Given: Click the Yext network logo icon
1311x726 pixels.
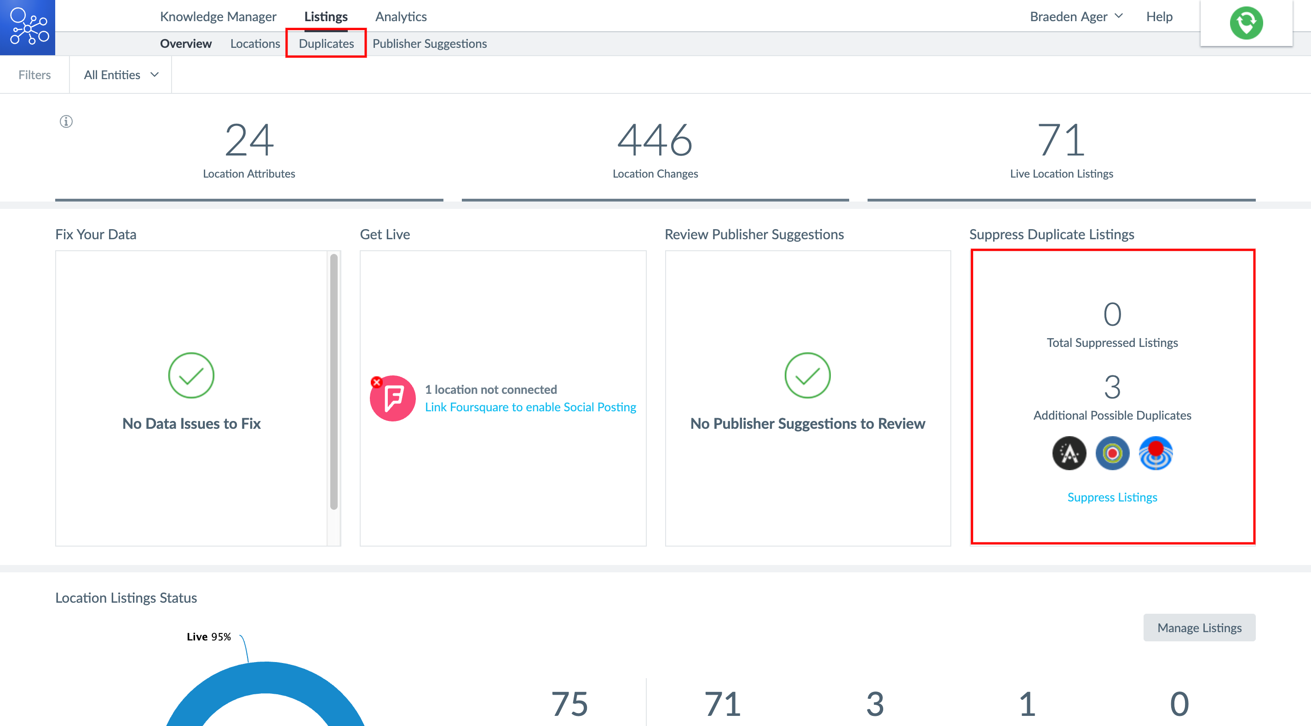Looking at the screenshot, I should (x=28, y=27).
